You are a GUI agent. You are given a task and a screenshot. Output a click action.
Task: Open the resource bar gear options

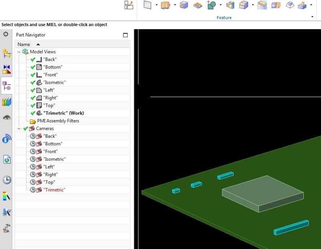point(6,34)
